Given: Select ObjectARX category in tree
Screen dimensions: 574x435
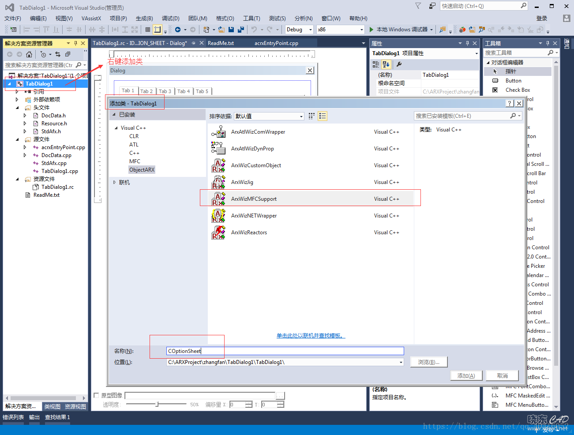Looking at the screenshot, I should point(142,170).
